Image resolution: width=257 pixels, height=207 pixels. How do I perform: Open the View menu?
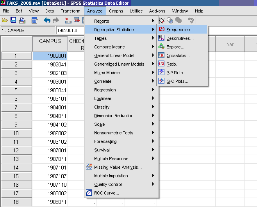pos(34,11)
